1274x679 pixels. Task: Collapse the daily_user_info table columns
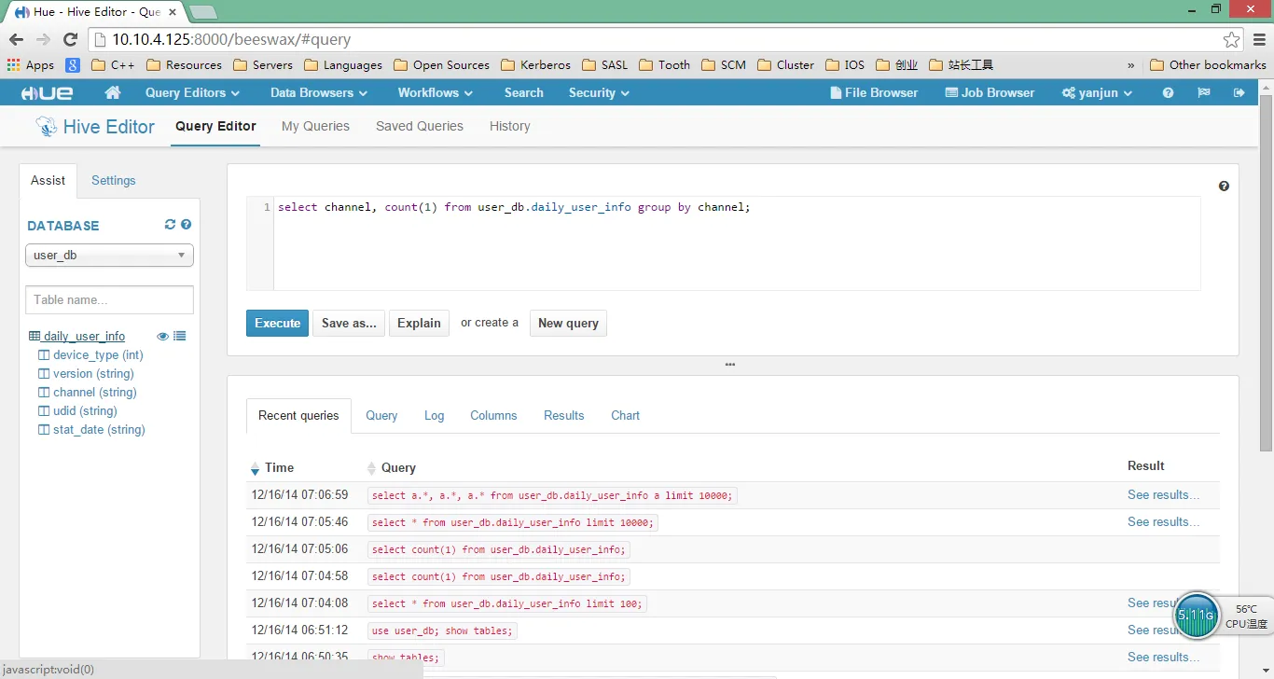point(84,337)
